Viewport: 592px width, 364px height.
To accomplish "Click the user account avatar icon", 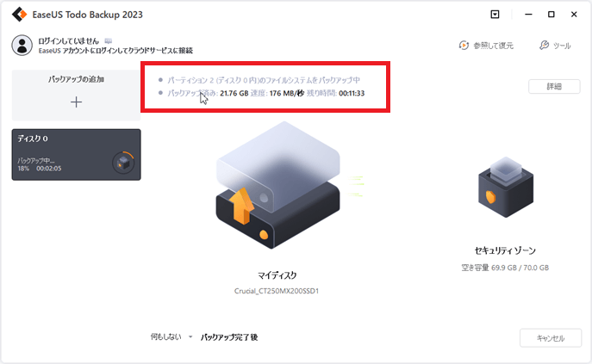I will coord(22,46).
